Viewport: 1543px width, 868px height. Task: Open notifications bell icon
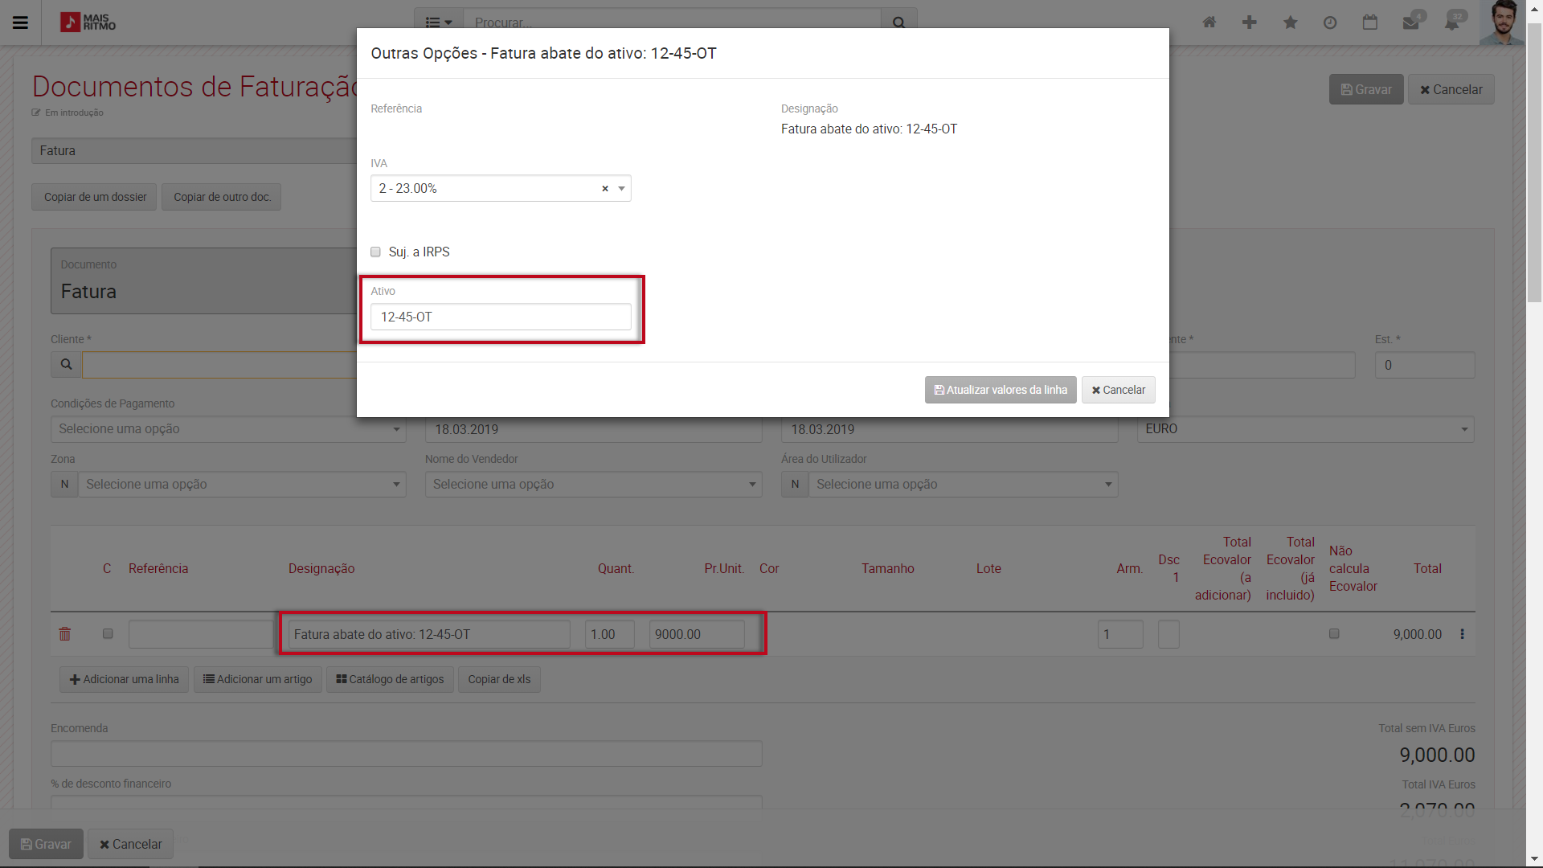(x=1452, y=23)
